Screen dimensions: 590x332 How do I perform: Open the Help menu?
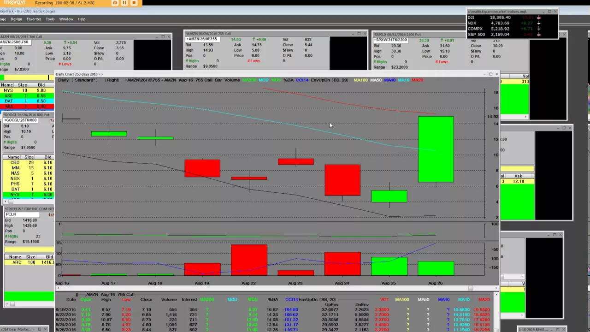point(82,19)
